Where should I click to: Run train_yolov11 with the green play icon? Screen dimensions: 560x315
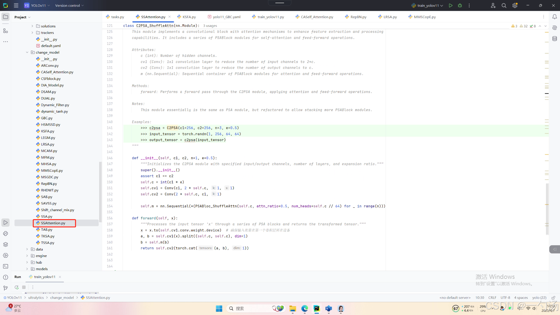tap(451, 6)
